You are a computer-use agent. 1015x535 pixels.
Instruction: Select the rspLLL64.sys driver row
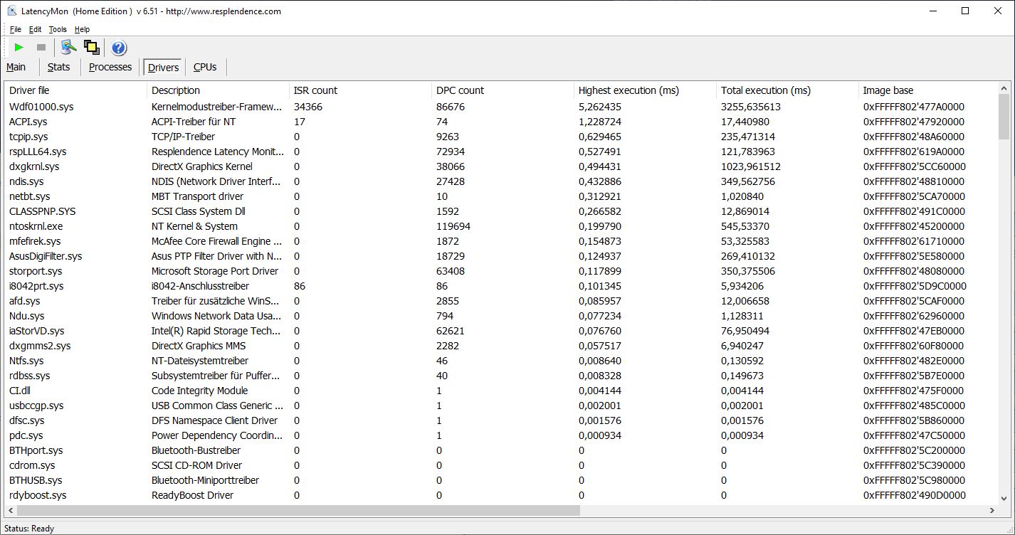[501, 152]
